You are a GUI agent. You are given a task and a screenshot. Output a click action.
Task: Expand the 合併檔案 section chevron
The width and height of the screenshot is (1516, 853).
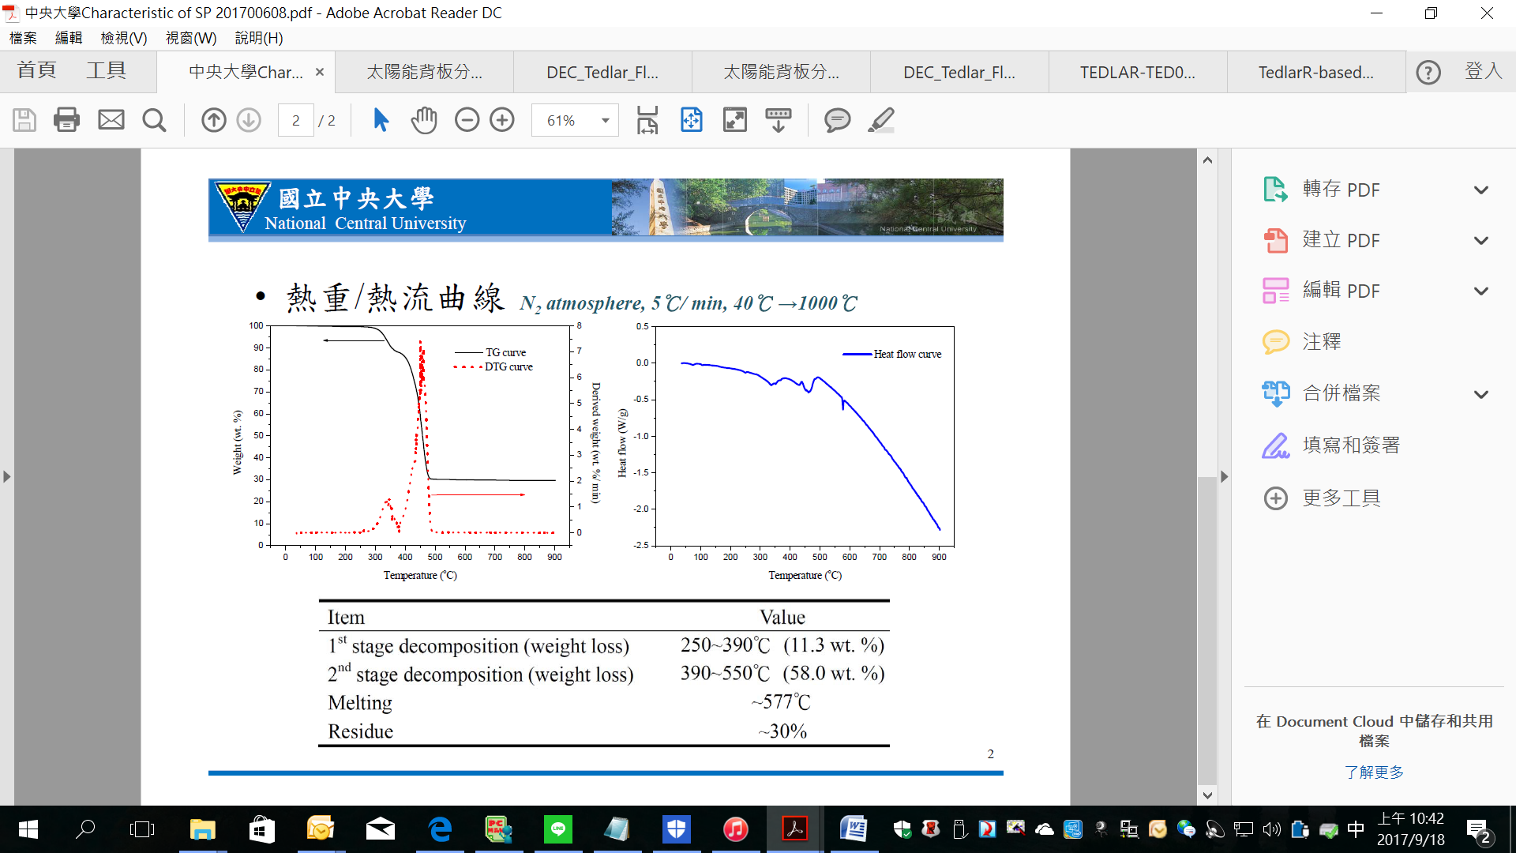click(x=1481, y=394)
